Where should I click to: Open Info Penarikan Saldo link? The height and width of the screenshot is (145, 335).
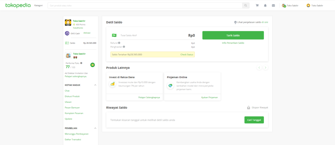[233, 43]
